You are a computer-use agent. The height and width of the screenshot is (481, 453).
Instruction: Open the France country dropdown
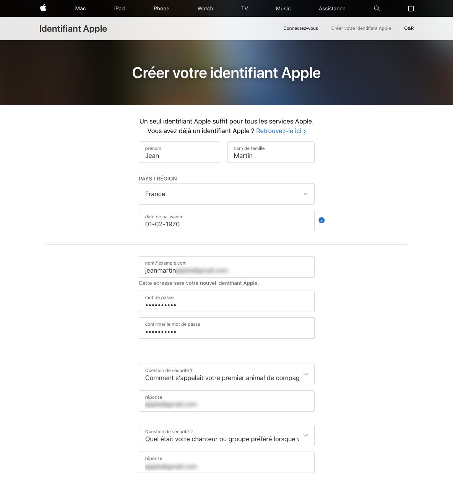click(226, 194)
